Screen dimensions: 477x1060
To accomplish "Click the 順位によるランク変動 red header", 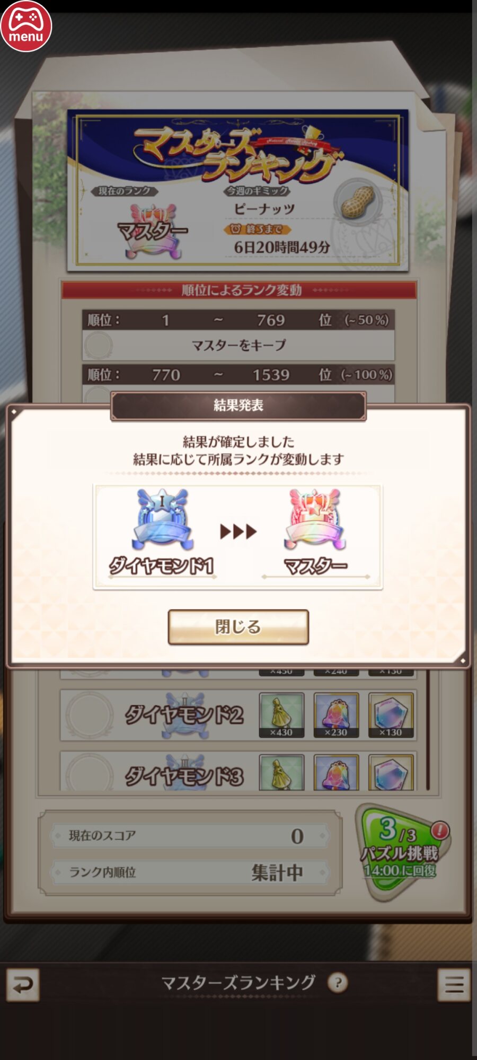I will [x=239, y=290].
